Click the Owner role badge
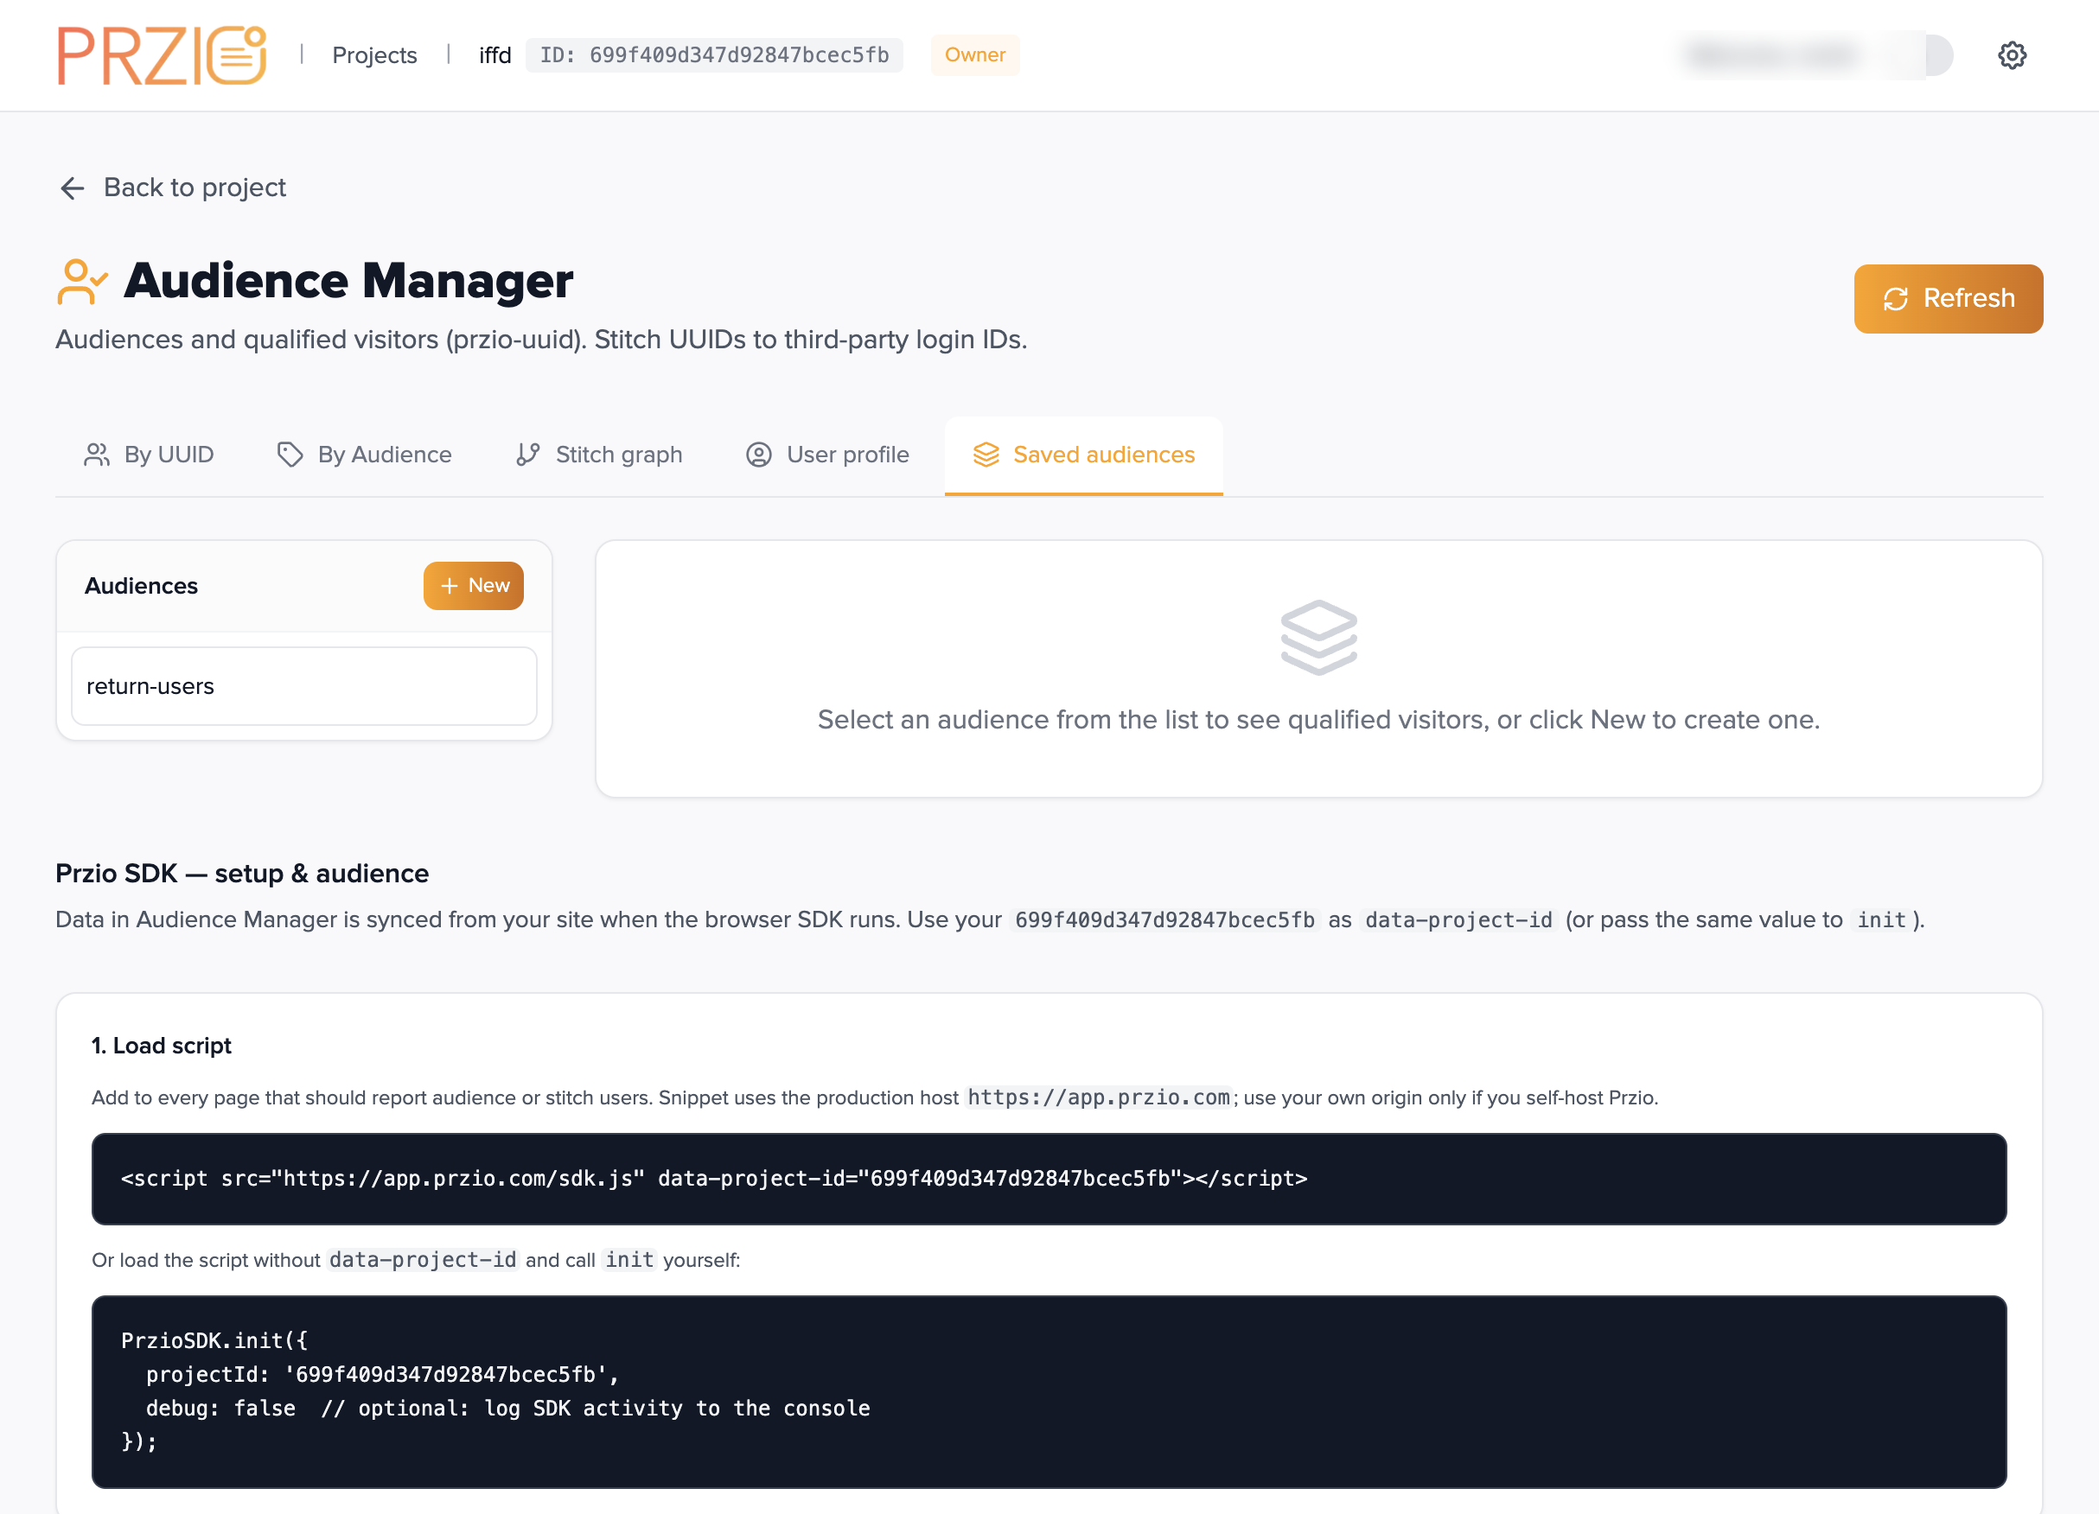The image size is (2099, 1514). (975, 55)
